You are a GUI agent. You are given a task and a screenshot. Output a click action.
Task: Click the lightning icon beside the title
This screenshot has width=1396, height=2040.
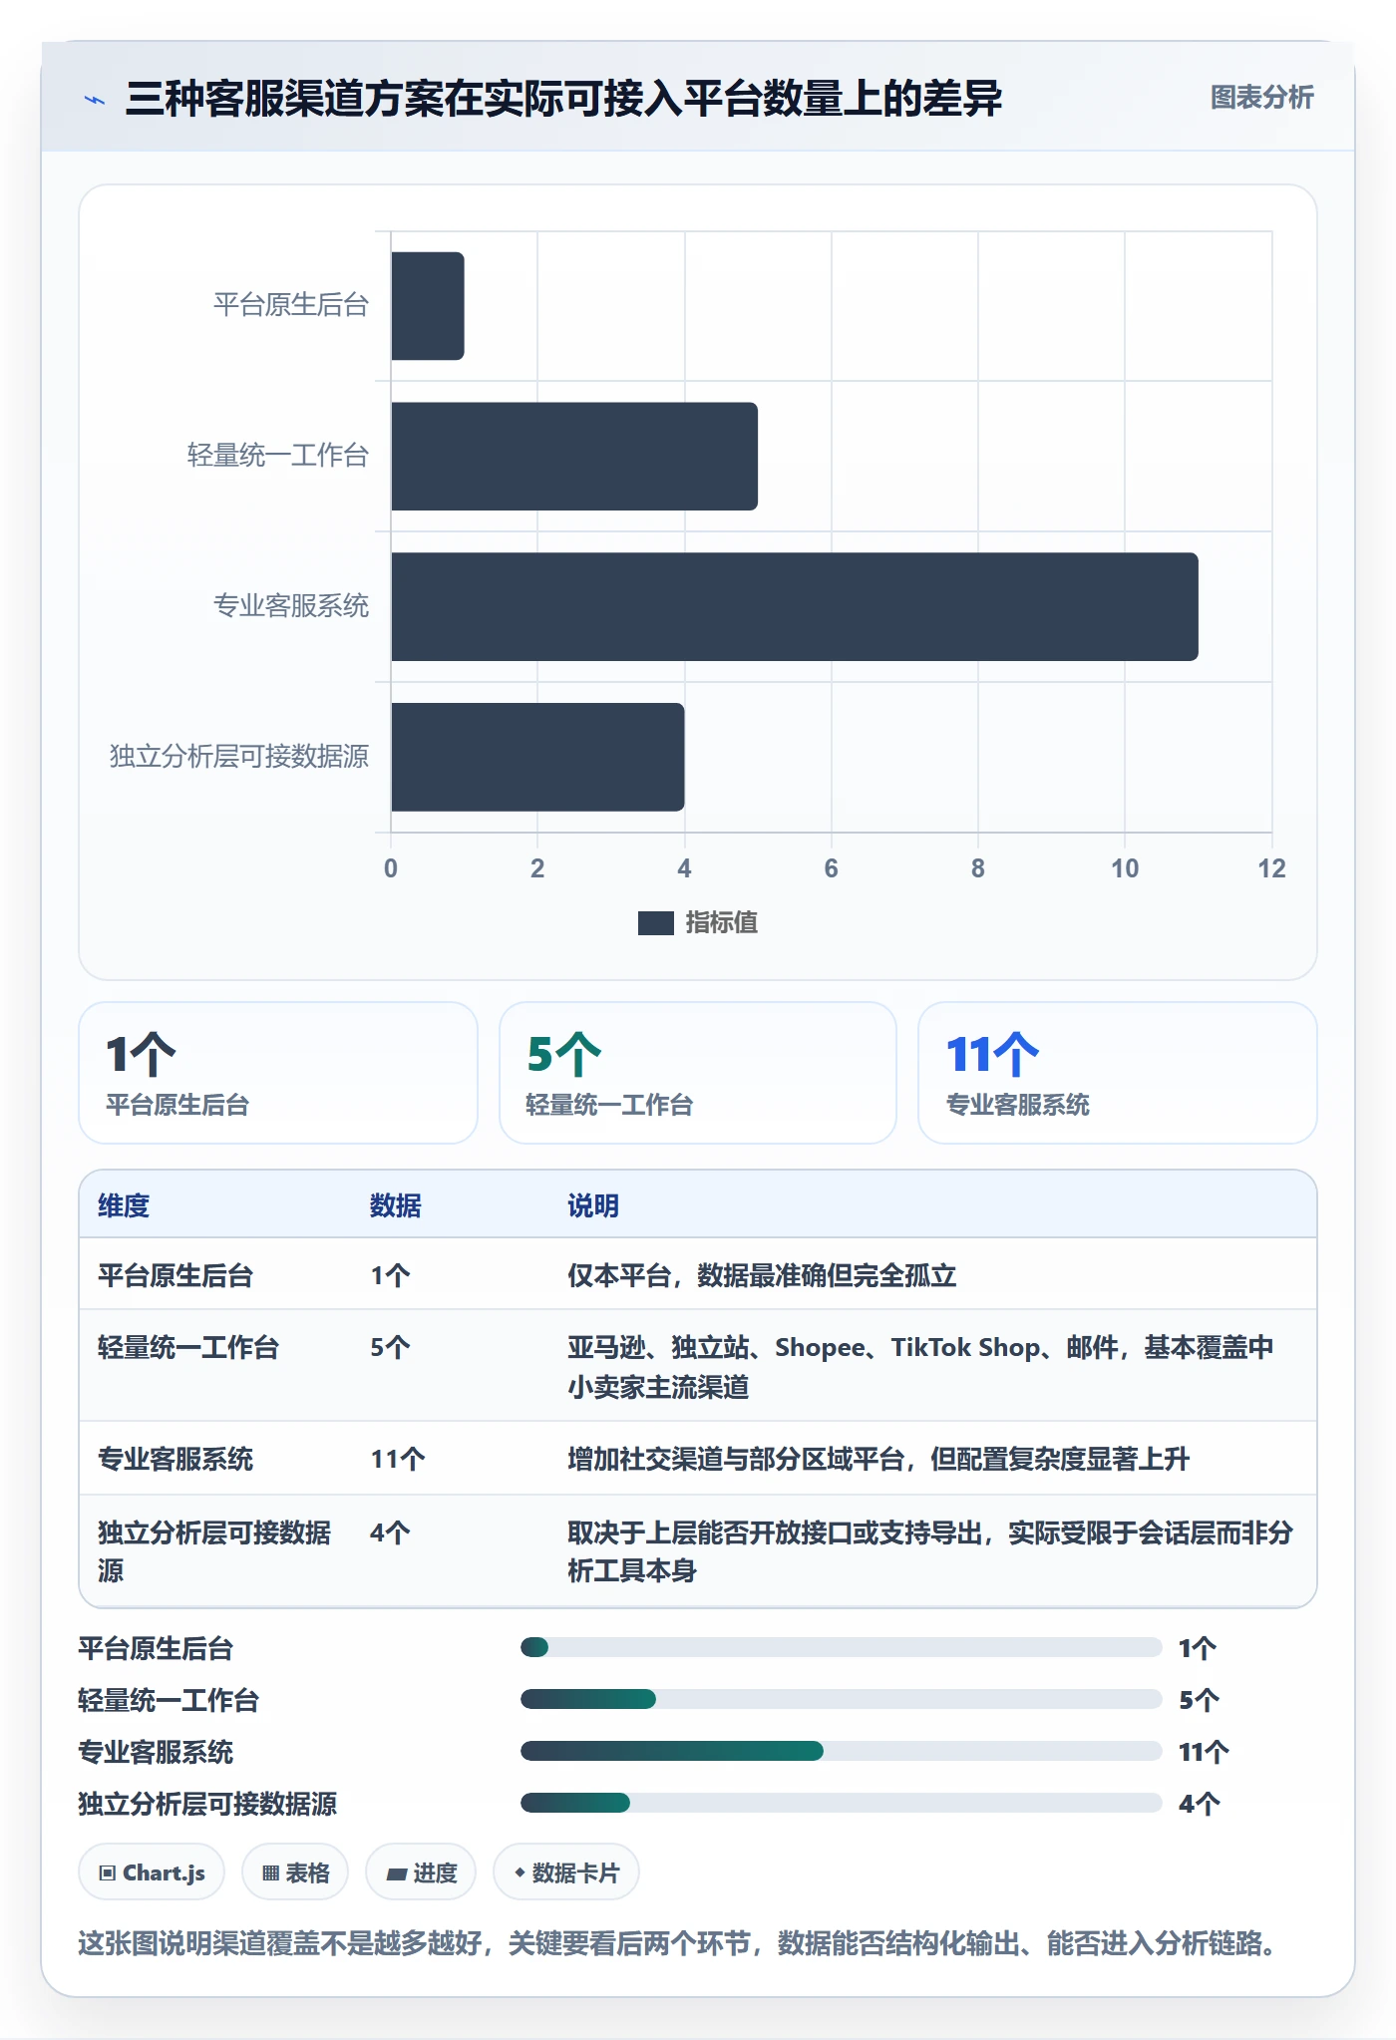click(95, 100)
